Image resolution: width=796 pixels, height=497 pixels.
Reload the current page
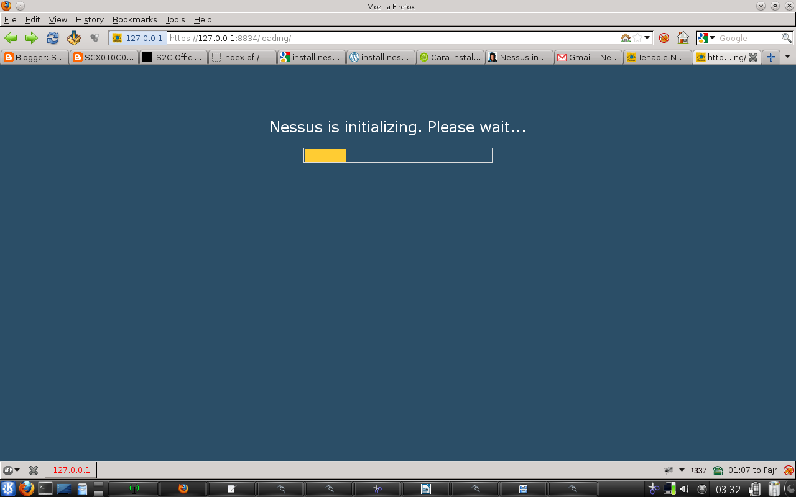53,38
